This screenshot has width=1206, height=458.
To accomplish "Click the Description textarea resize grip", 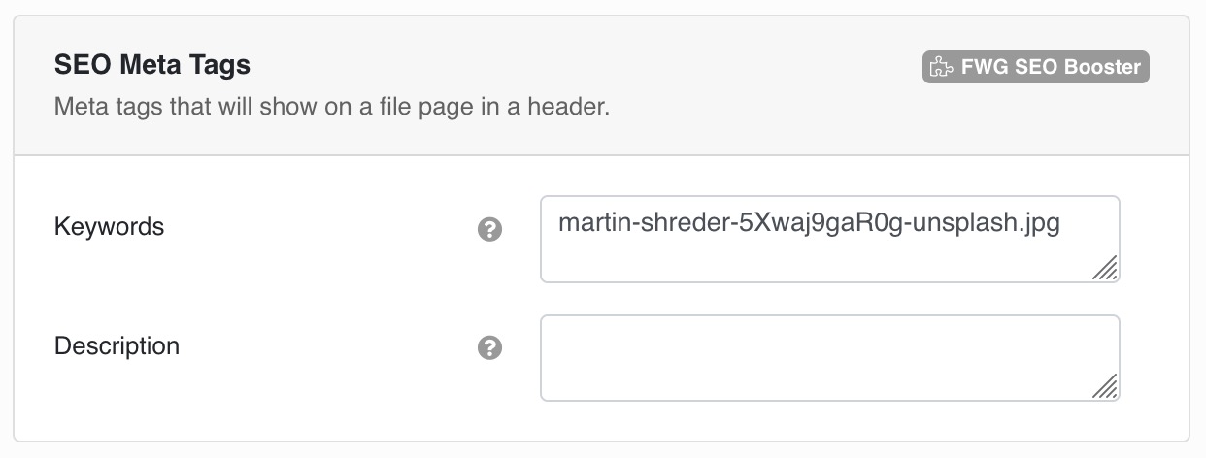I will (1104, 386).
